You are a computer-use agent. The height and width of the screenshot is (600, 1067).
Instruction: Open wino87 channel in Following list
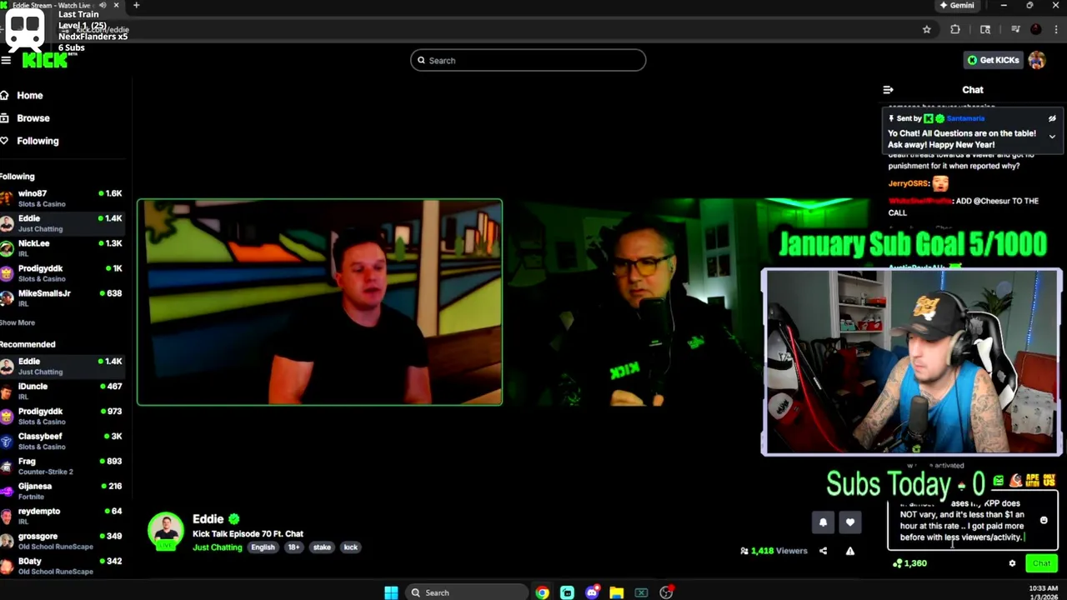click(x=63, y=198)
